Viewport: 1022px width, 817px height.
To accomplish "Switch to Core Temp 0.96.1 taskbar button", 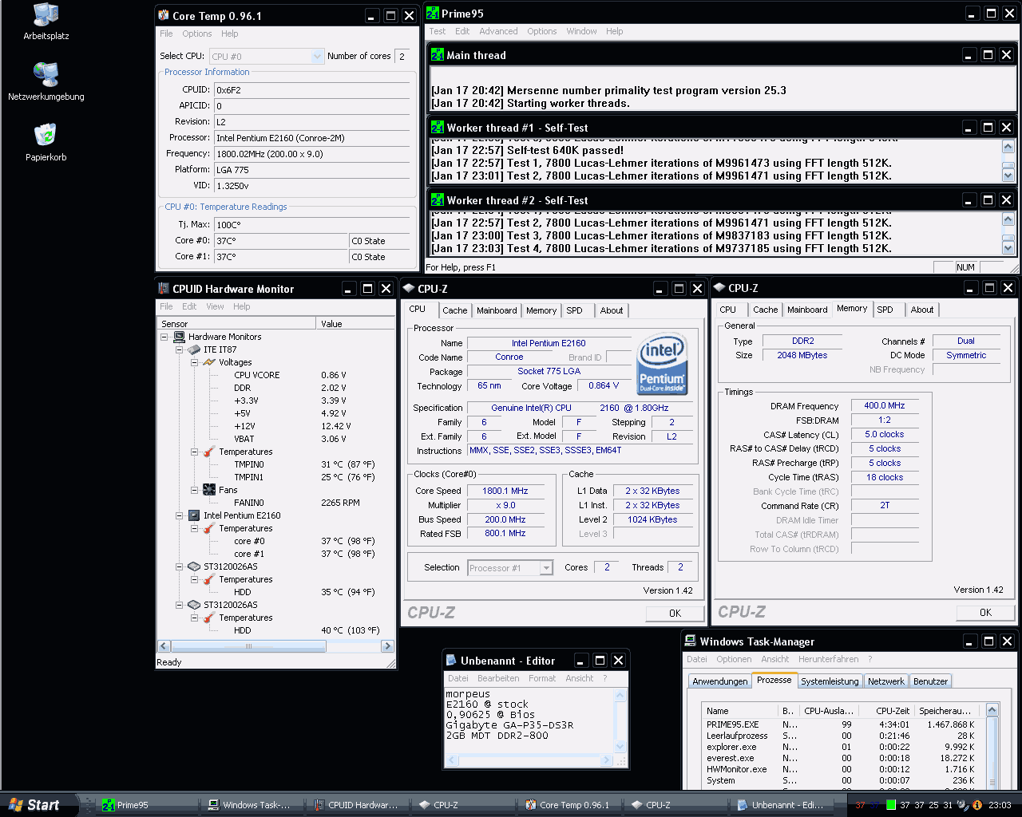I will pos(568,805).
